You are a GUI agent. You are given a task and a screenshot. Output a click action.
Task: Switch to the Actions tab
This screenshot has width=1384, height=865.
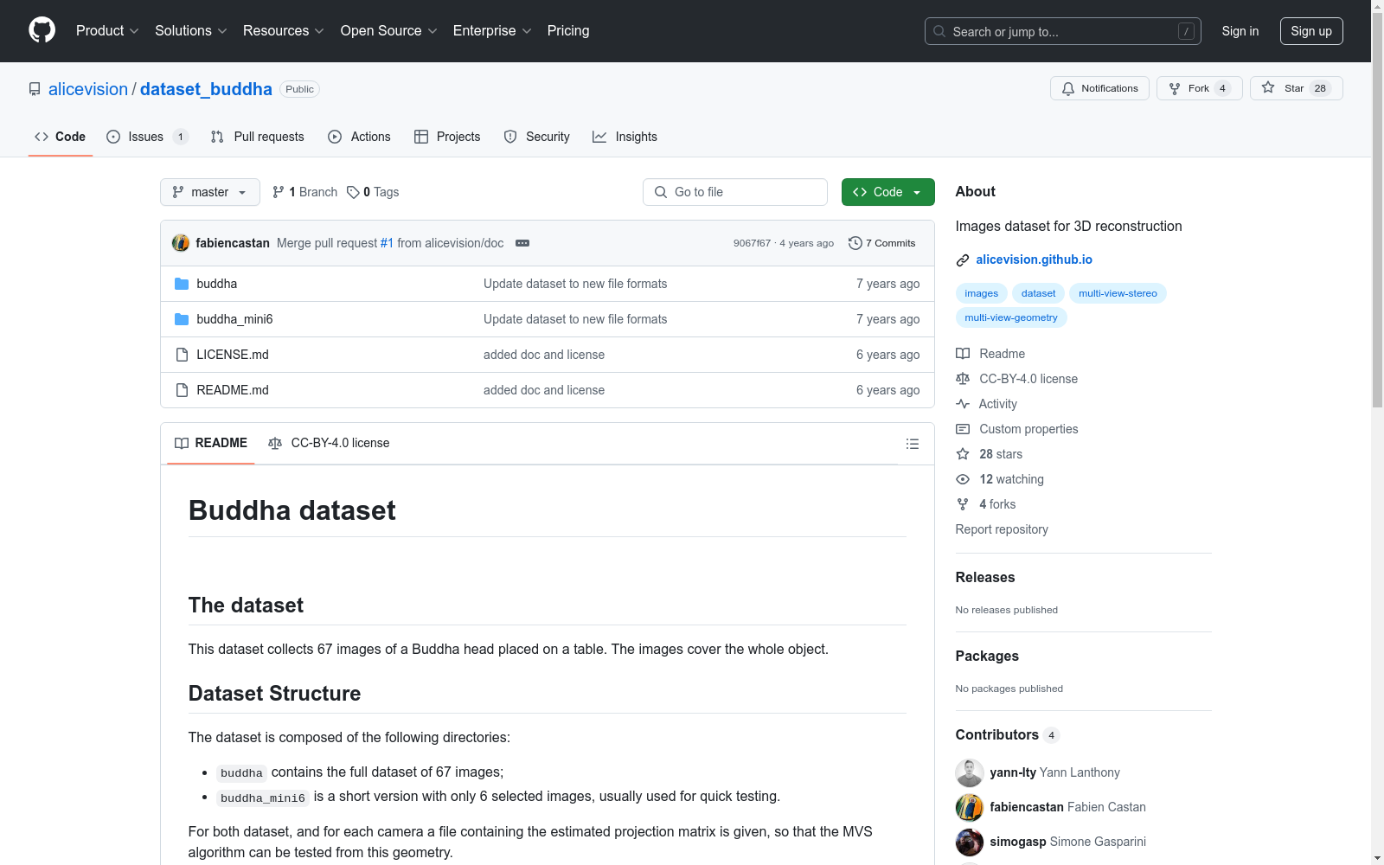(x=360, y=137)
